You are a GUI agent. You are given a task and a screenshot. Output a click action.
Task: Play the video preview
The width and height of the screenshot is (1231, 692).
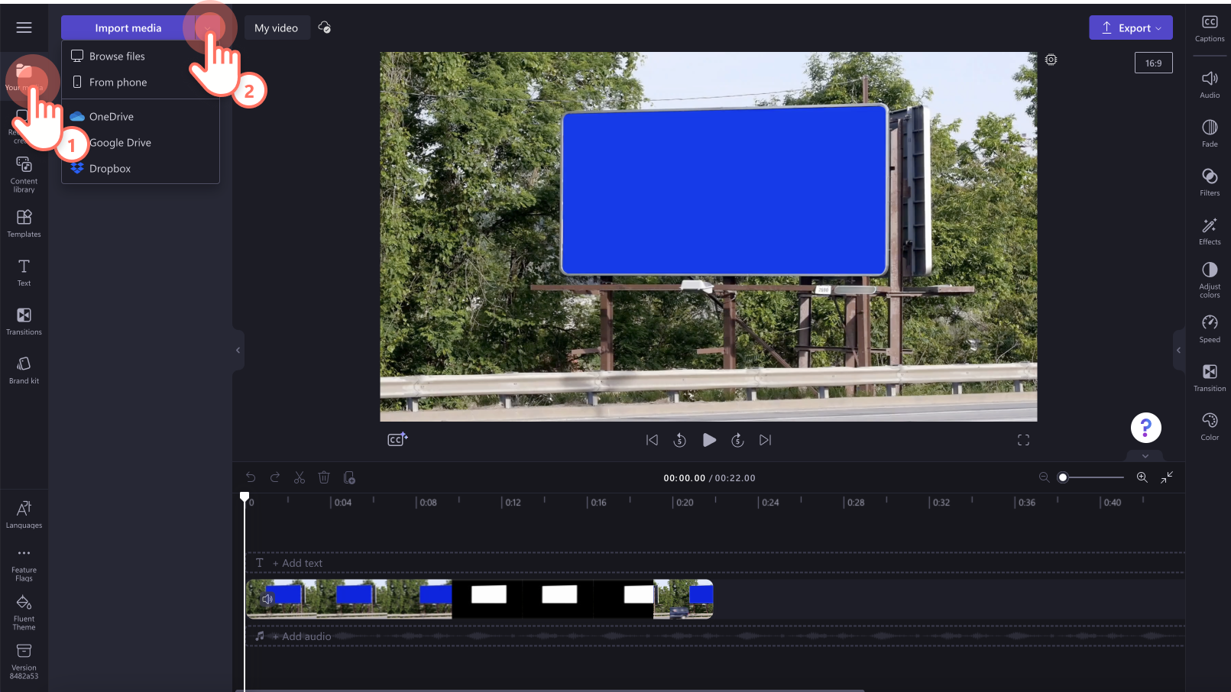(709, 440)
